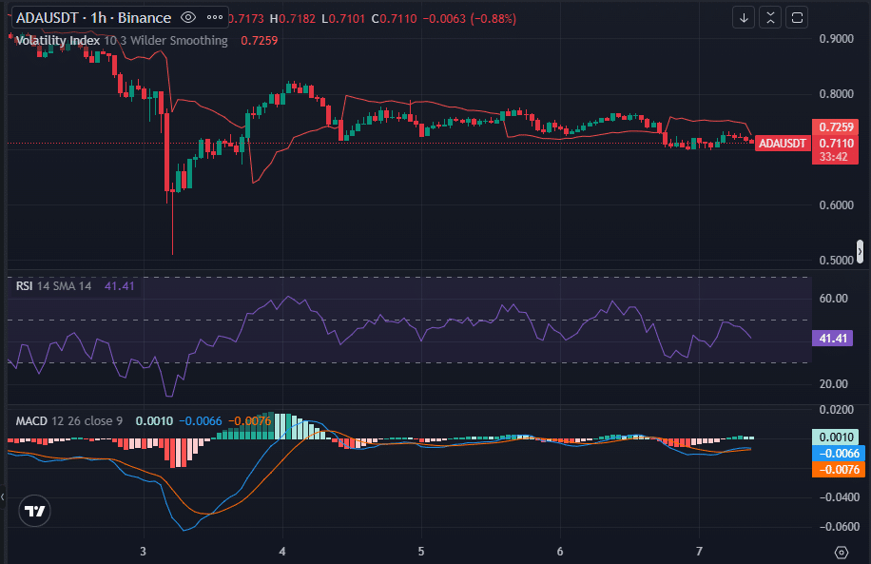The image size is (871, 564).
Task: Click the scroll-to-realtime arrow button
Action: pos(743,17)
